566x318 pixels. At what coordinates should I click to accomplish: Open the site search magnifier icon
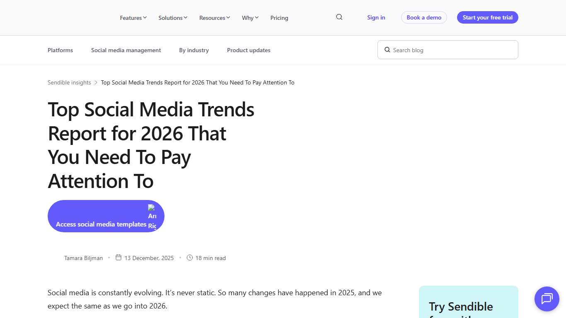point(339,17)
